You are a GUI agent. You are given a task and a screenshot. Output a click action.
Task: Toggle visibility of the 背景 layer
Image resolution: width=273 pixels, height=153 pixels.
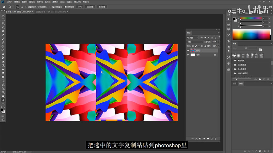(188, 54)
